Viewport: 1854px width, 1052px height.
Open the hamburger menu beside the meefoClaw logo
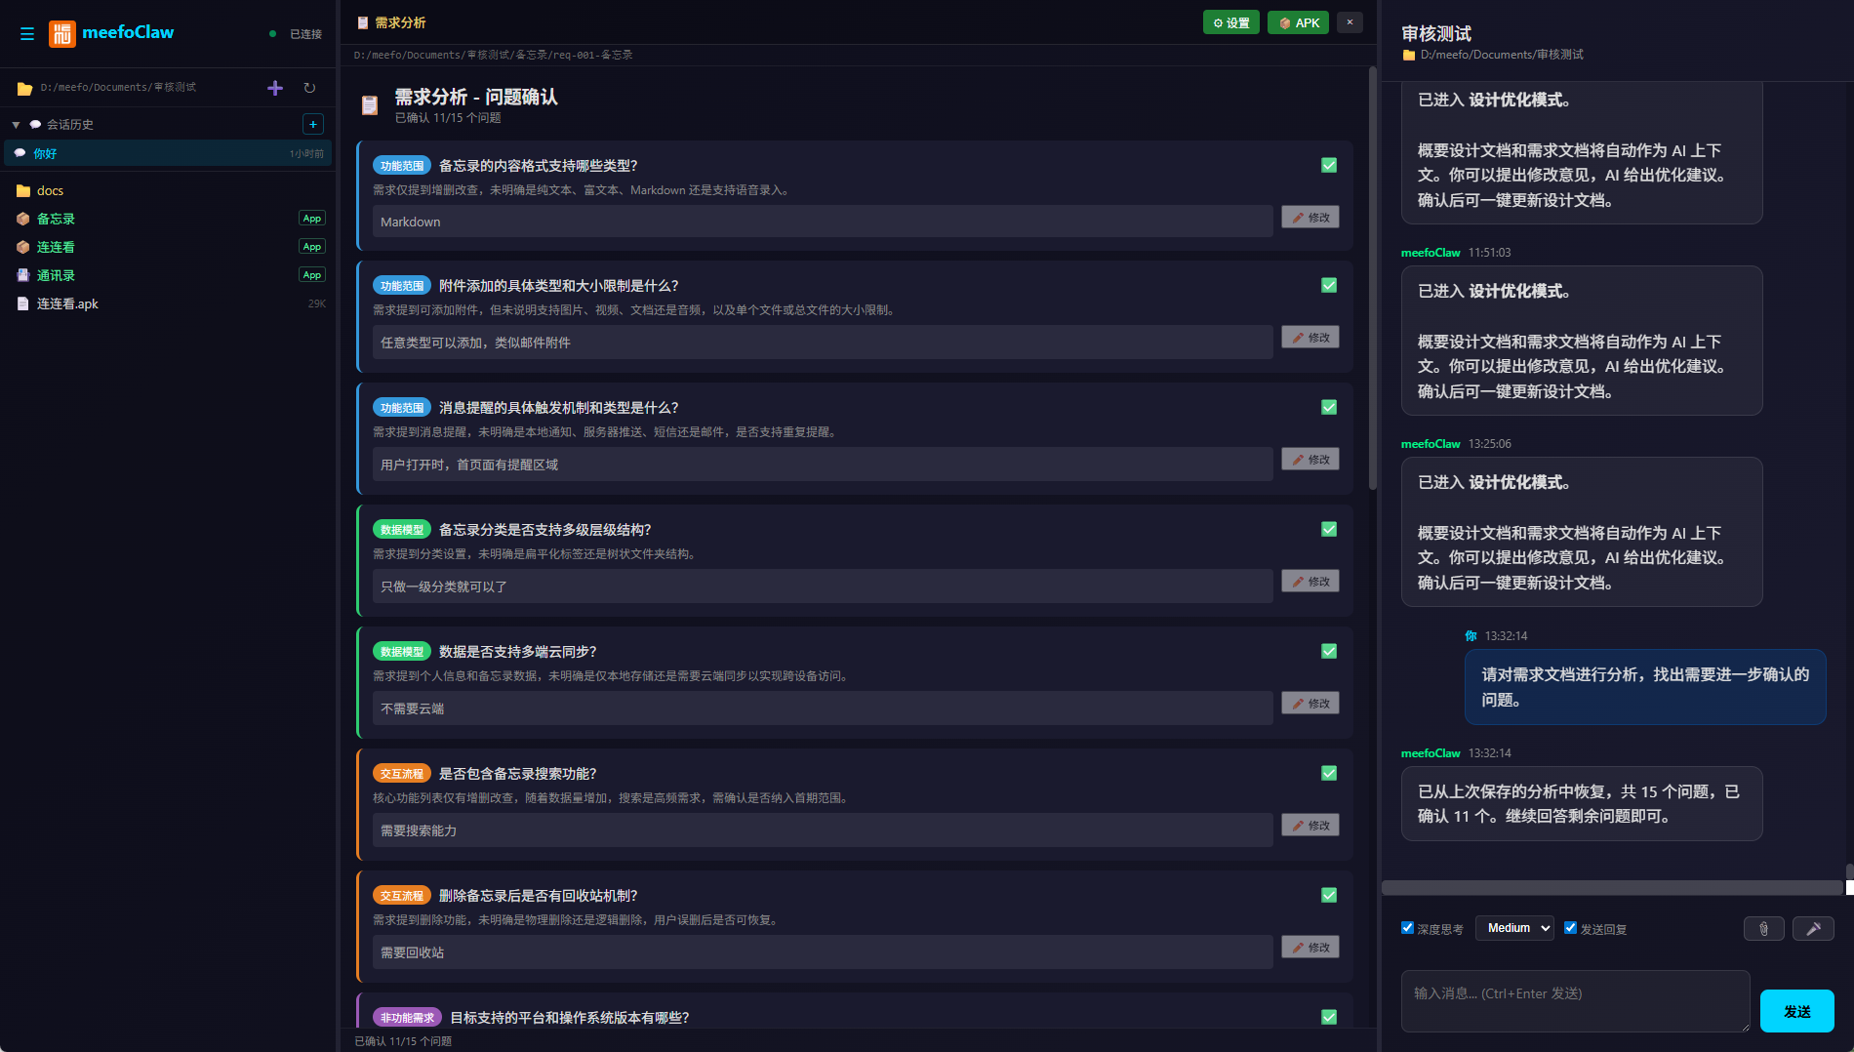click(27, 34)
